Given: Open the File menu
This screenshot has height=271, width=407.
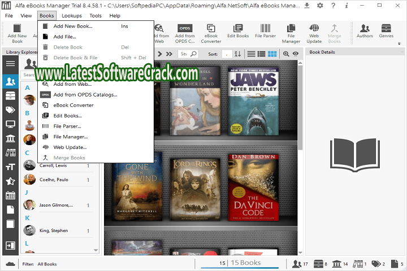Looking at the screenshot, I should 9,16.
